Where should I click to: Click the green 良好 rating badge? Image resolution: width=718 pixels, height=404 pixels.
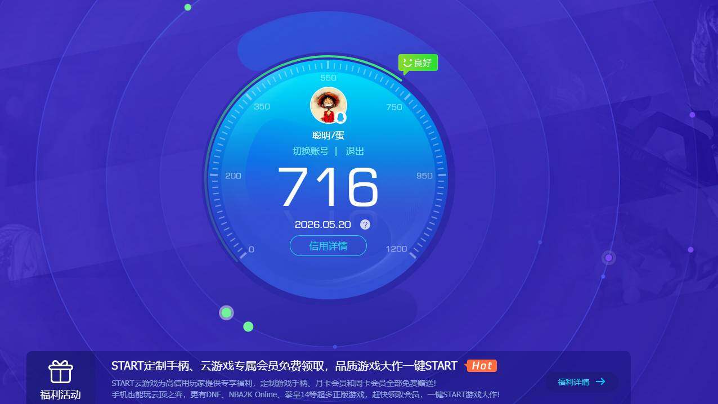pos(418,63)
